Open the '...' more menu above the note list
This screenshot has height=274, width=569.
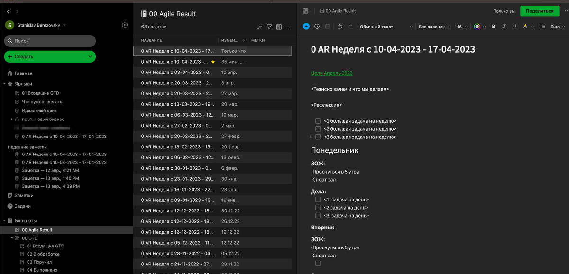point(288,27)
